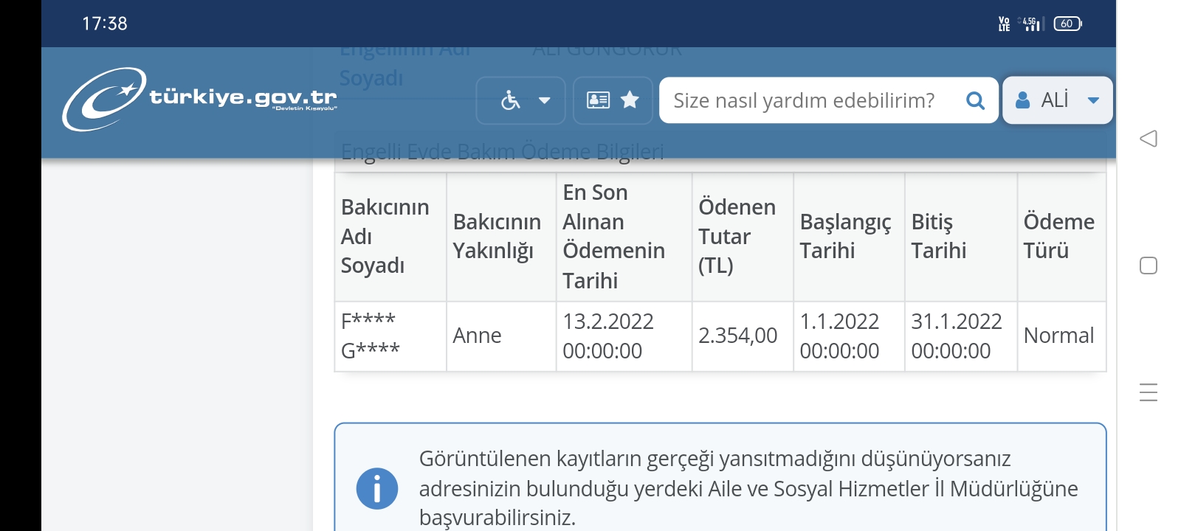Screen dimensions: 1181x531
Task: Click the 2.354,00 amount cell
Action: pos(738,336)
